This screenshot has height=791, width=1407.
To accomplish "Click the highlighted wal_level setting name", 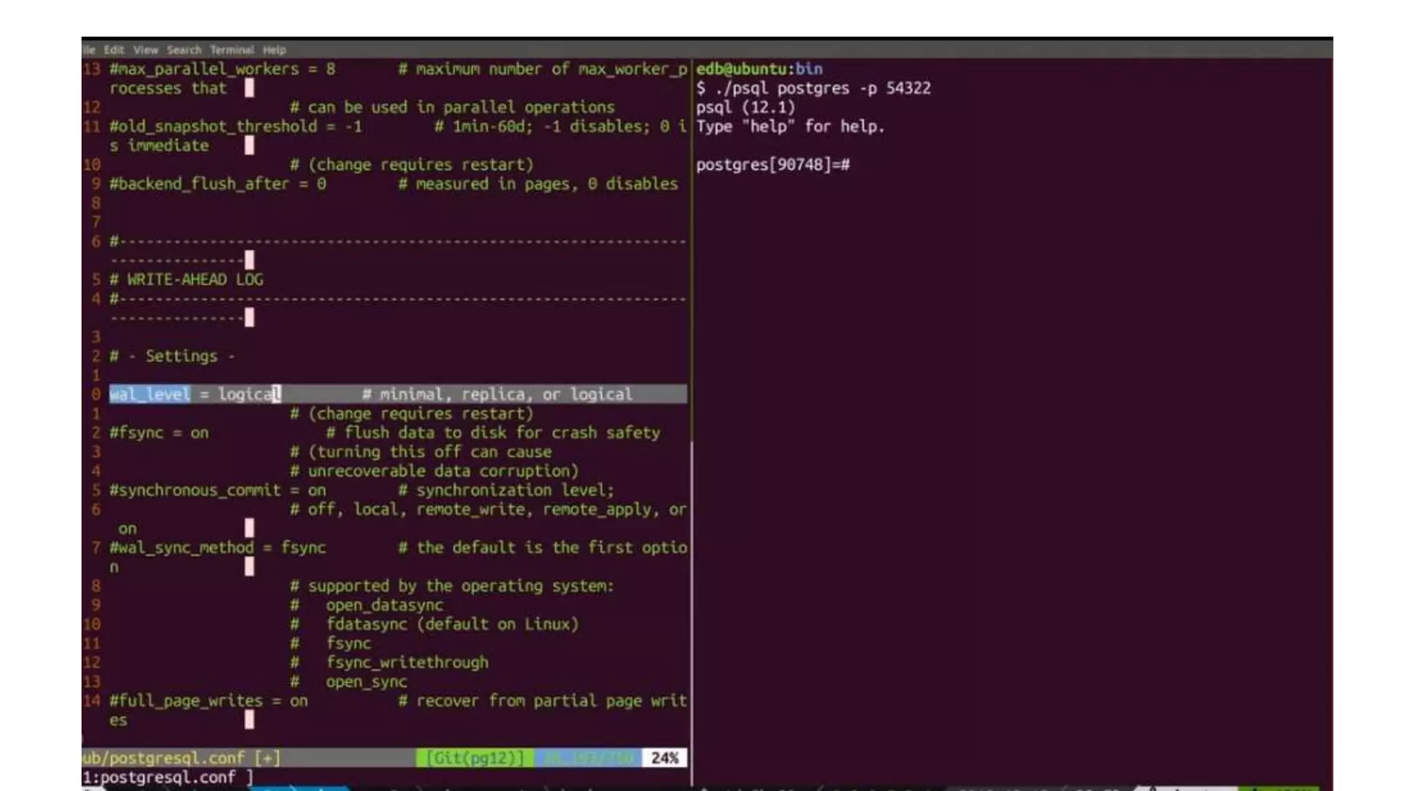I will point(150,394).
